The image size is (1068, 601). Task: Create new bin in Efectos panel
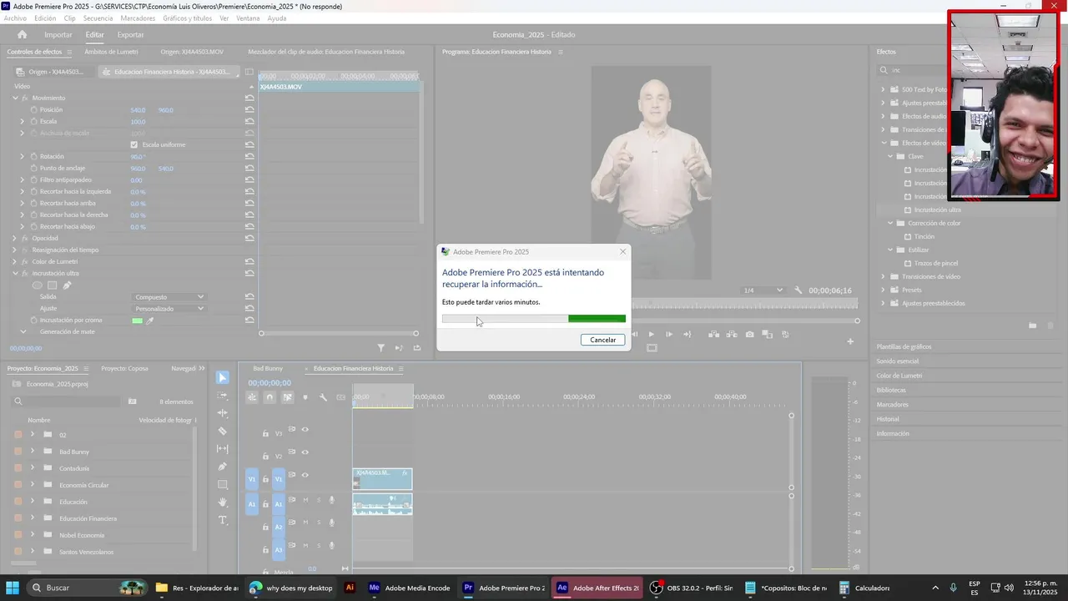1032,326
